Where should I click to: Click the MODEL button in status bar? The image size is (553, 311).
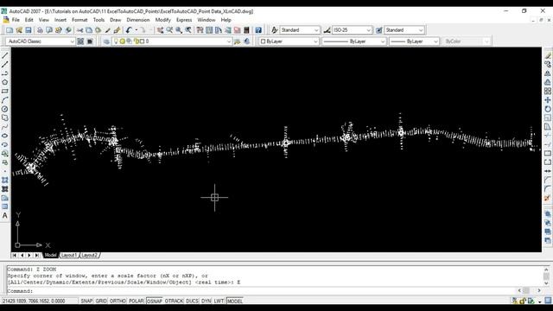click(x=234, y=301)
